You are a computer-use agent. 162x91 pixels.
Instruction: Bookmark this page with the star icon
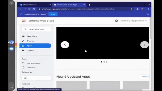pyautogui.click(x=132, y=9)
